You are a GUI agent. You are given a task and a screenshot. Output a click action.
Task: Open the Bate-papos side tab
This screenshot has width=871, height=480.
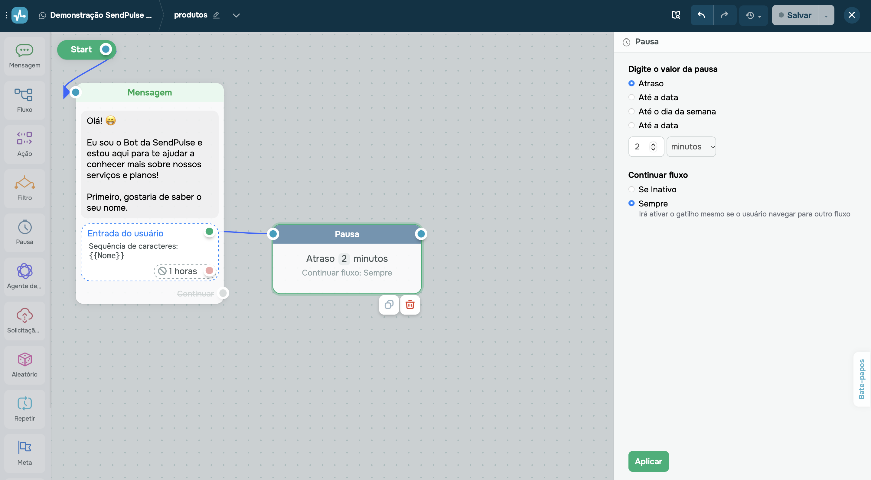(862, 379)
